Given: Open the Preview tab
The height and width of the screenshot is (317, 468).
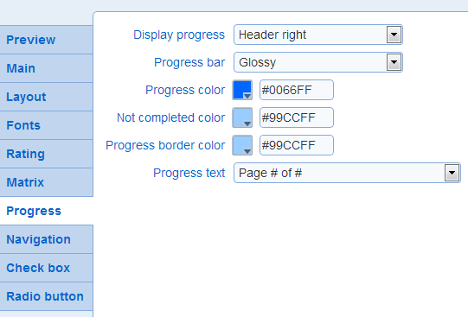Looking at the screenshot, I should tap(46, 40).
